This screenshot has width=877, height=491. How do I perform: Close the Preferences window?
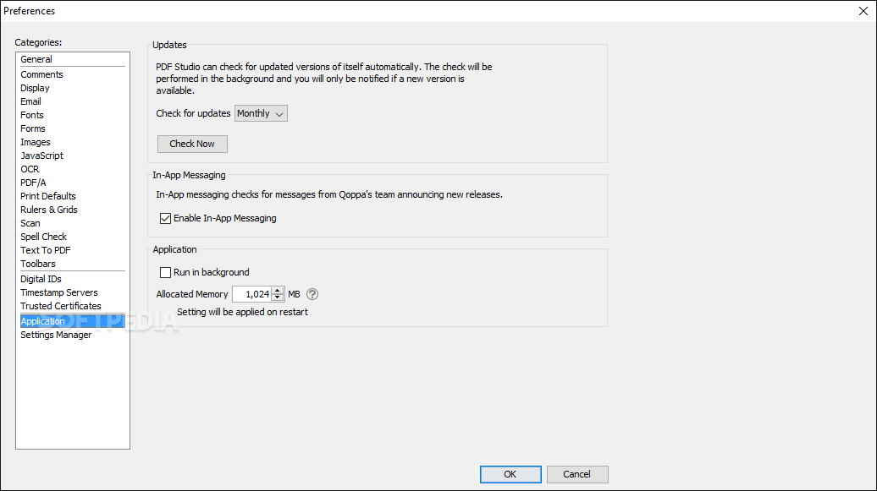(x=863, y=11)
